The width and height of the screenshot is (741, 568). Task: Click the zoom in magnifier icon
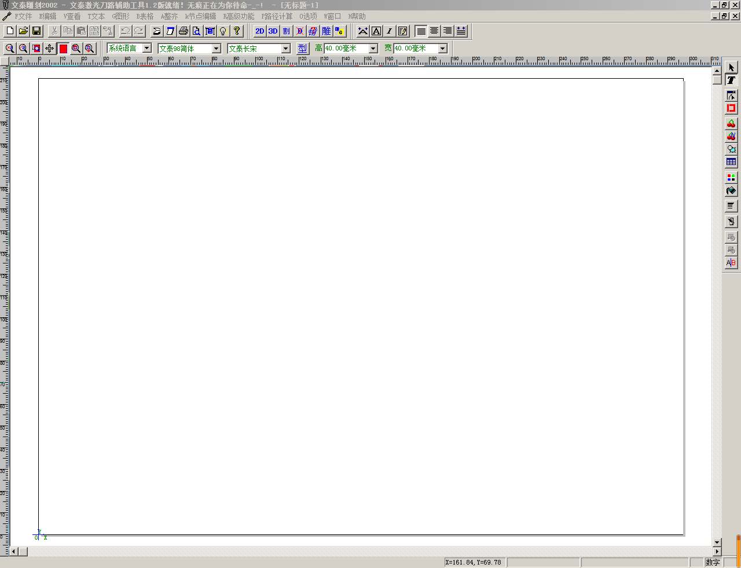pos(10,49)
